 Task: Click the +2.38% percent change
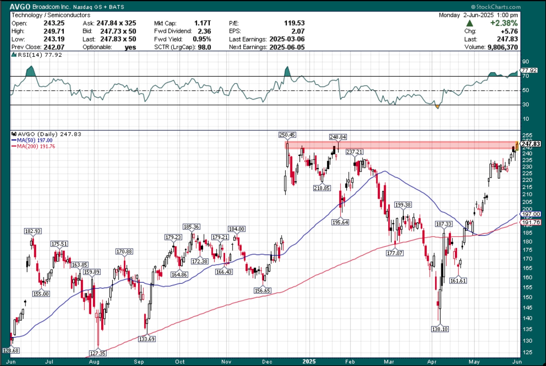click(x=504, y=23)
